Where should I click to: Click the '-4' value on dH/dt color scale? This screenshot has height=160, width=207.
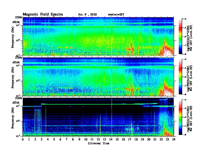point(185,19)
